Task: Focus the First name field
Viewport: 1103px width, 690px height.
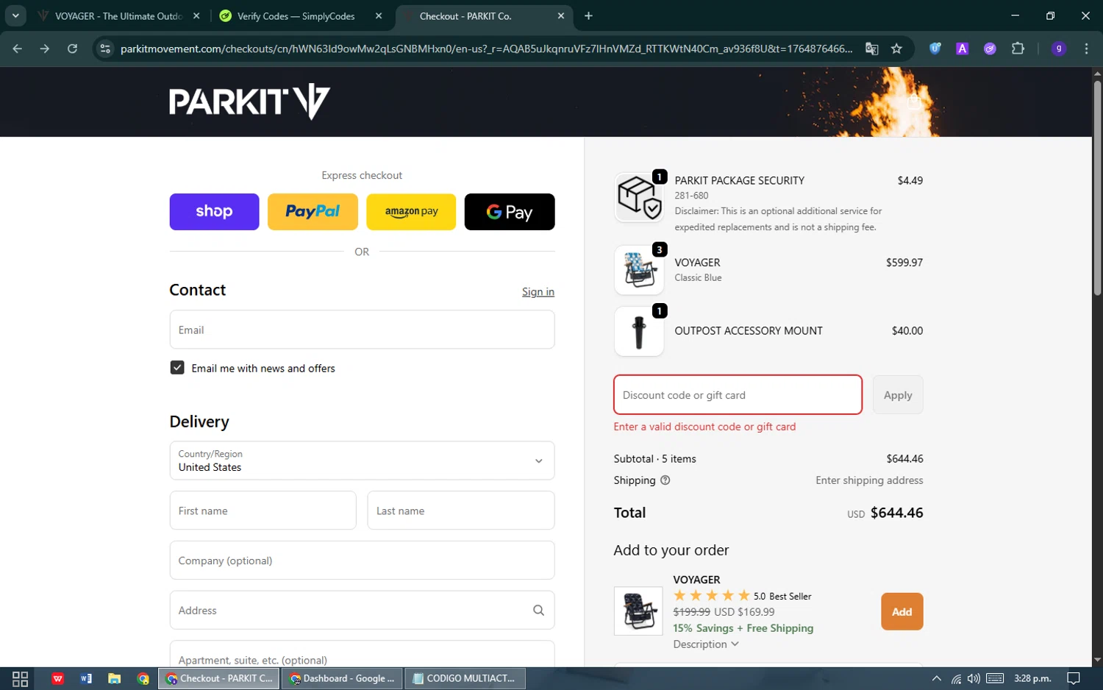Action: click(263, 511)
